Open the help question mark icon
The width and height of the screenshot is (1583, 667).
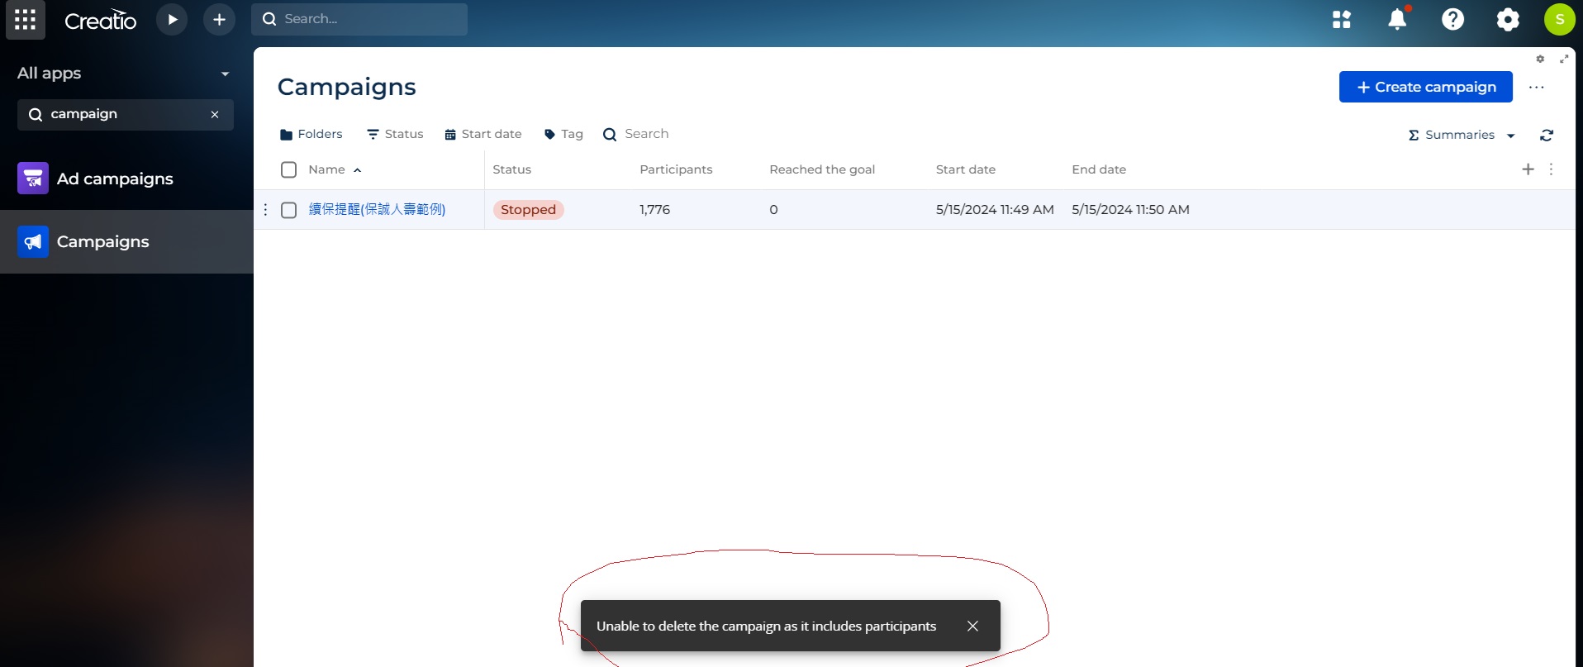(x=1452, y=19)
